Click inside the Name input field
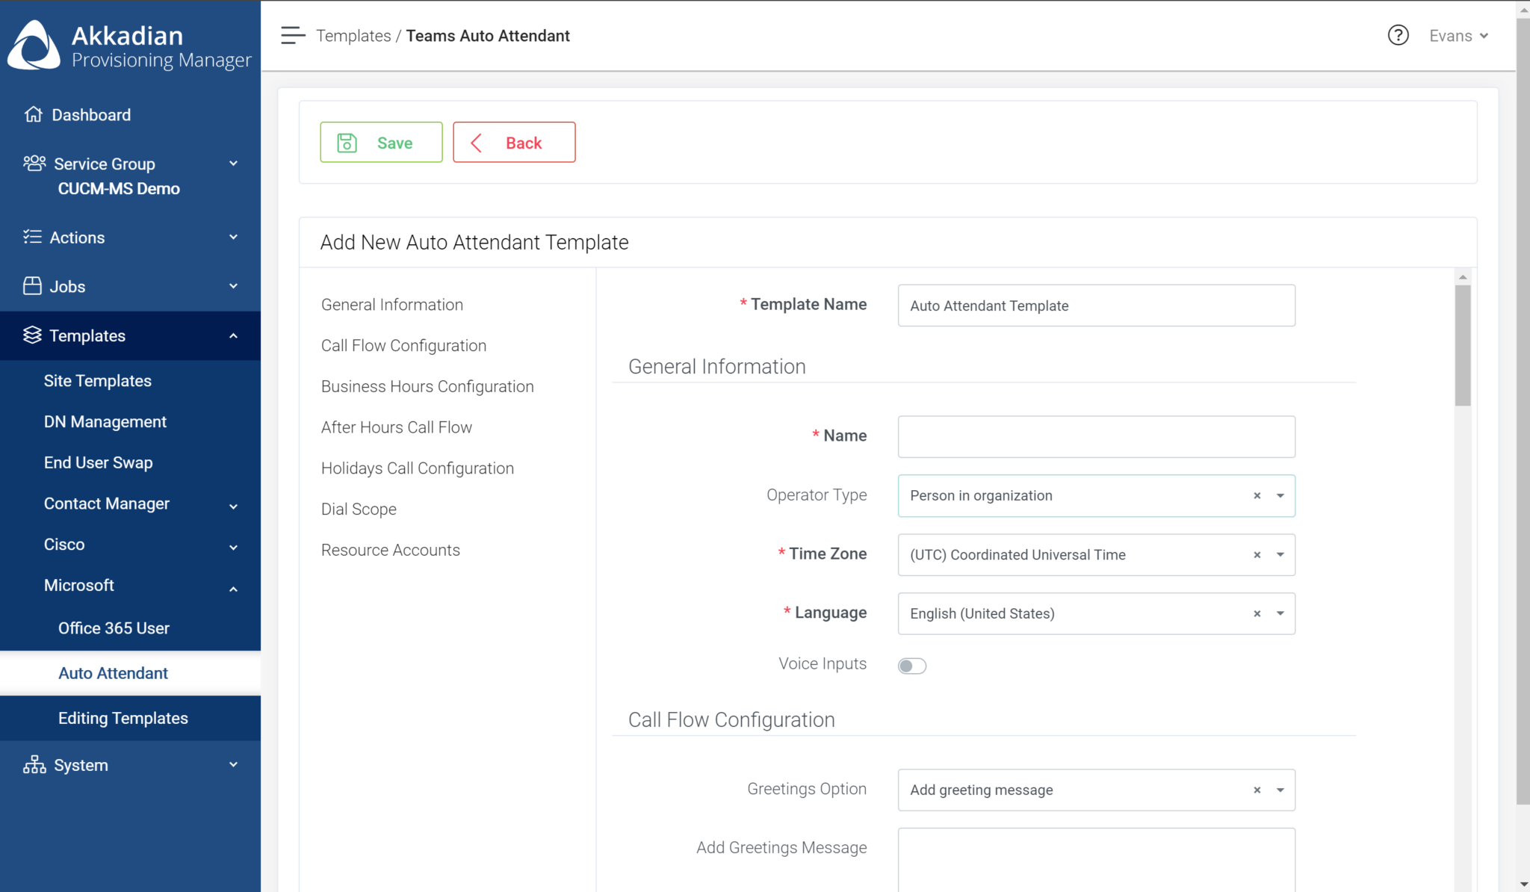The height and width of the screenshot is (892, 1530). pyautogui.click(x=1095, y=436)
